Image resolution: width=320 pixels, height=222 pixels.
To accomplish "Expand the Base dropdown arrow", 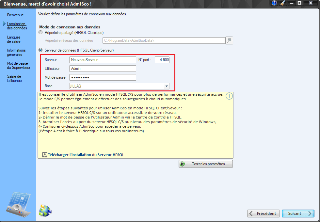I will point(167,86).
